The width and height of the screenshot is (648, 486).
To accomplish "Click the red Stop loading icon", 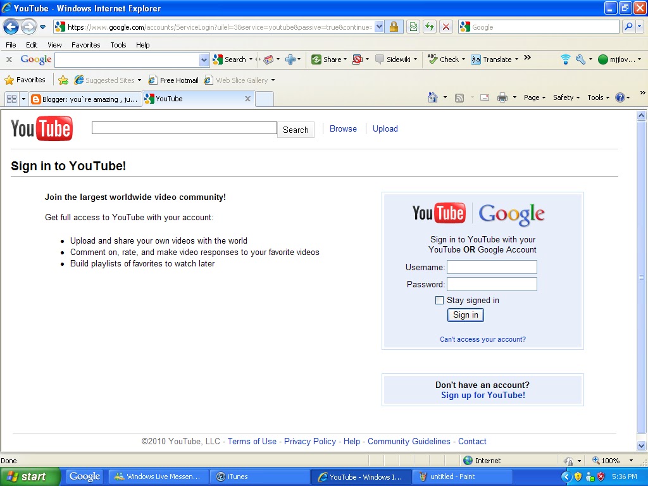I will [446, 27].
